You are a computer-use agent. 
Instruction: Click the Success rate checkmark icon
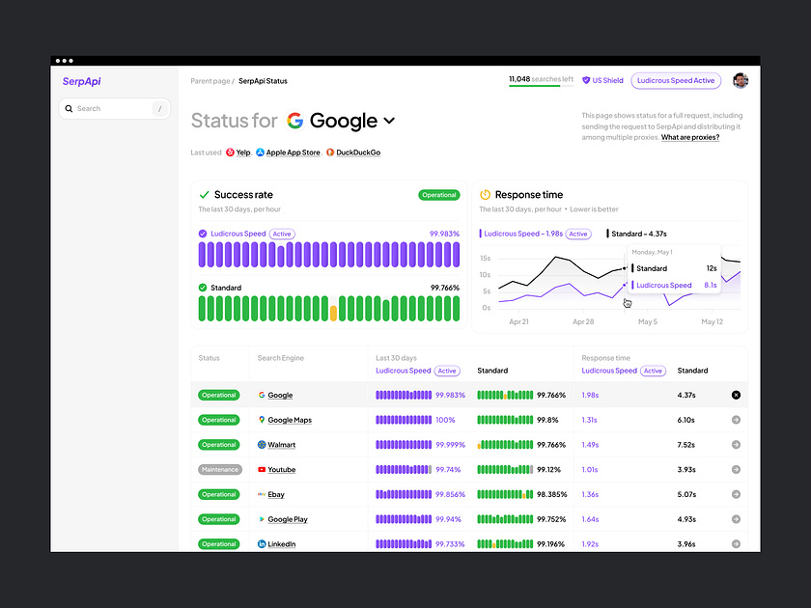[x=205, y=194]
